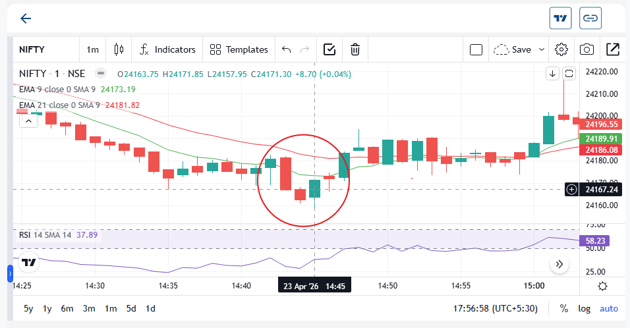The width and height of the screenshot is (630, 328).
Task: Save the chart layout
Action: pyautogui.click(x=512, y=49)
